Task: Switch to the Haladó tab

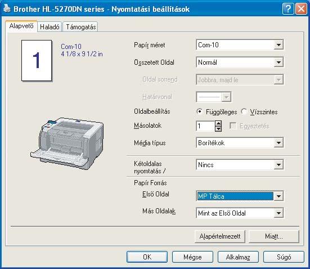Action: pos(50,26)
